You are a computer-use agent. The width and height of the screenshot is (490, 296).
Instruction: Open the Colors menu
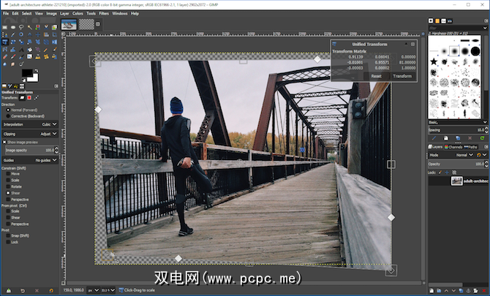tap(78, 13)
